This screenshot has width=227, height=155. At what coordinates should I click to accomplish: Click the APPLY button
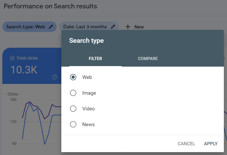pyautogui.click(x=211, y=143)
